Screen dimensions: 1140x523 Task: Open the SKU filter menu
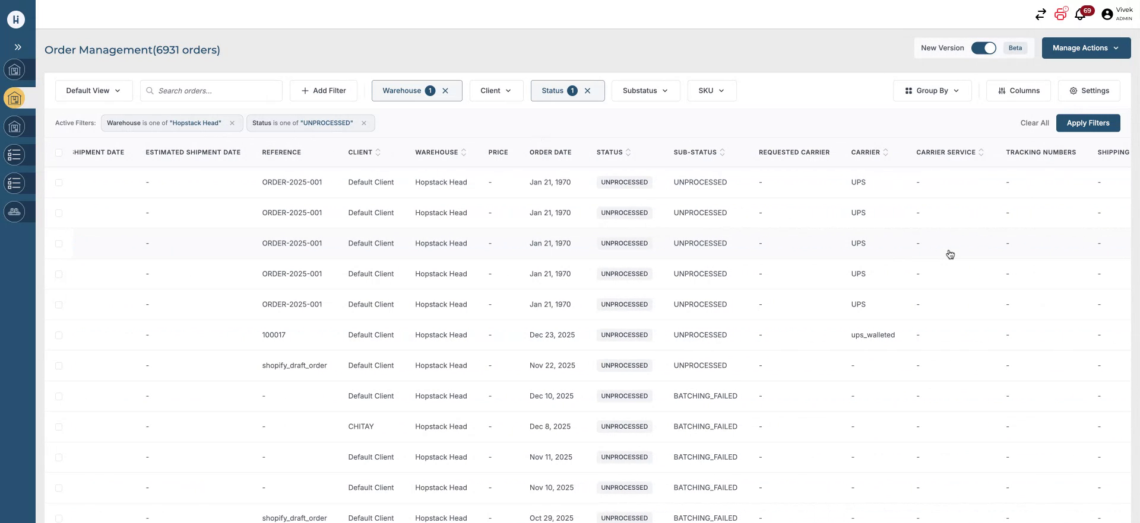click(711, 91)
